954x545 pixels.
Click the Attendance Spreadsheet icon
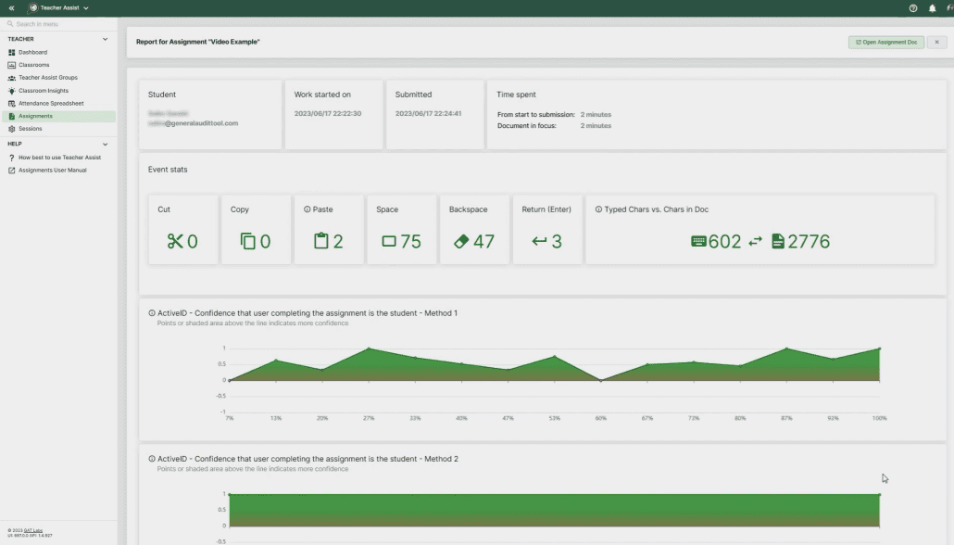11,104
